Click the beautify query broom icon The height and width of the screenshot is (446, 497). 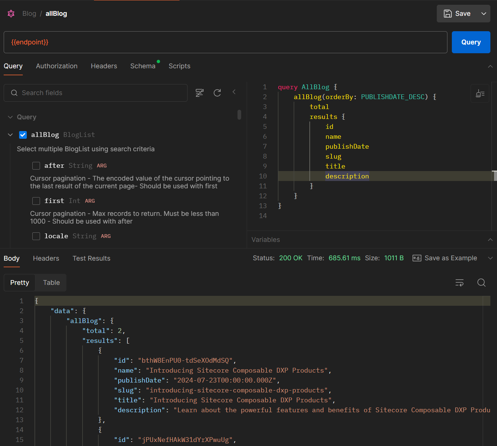480,93
